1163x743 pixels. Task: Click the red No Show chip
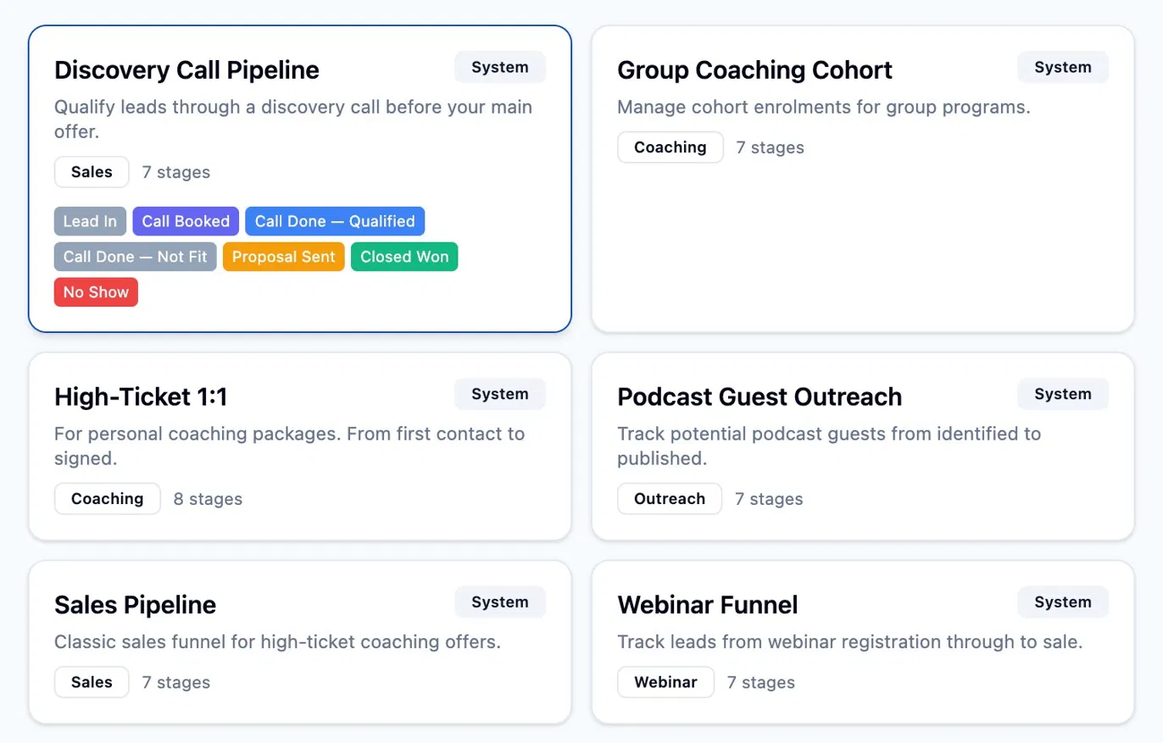pos(96,292)
